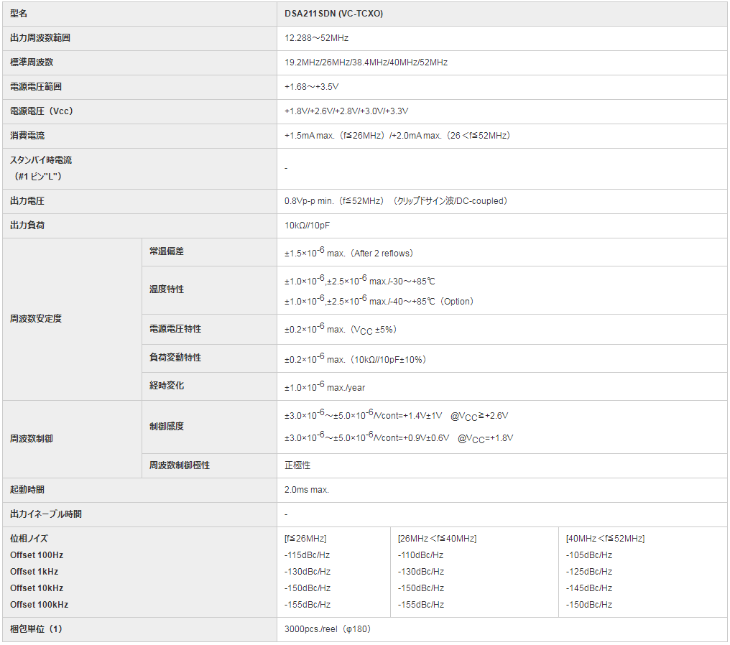
Task: Click the Offset 100kHz label
Action: (x=40, y=605)
